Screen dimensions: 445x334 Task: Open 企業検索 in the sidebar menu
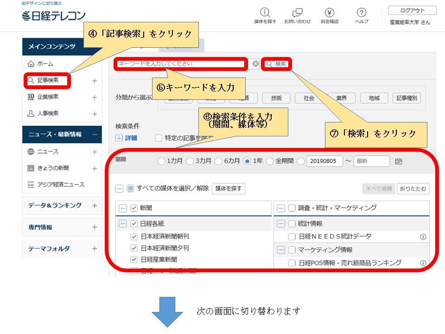click(x=48, y=97)
